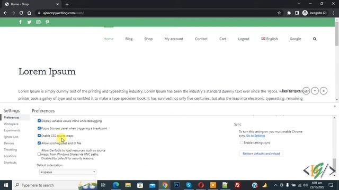Toggle the browser side panel icon
339x190 pixels.
(x=297, y=13)
